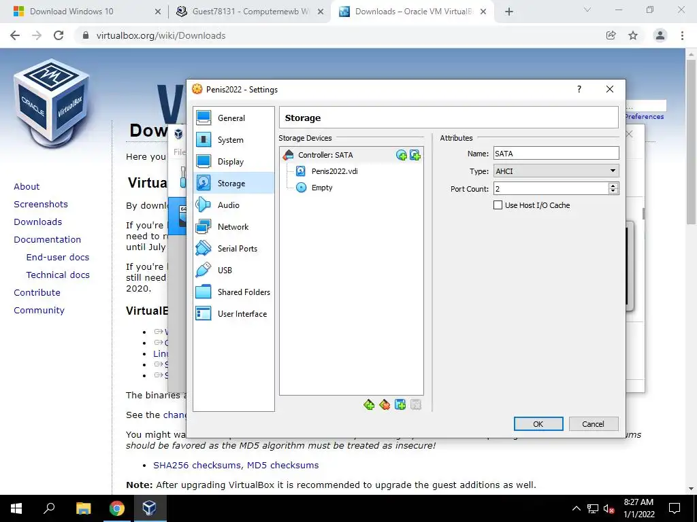The height and width of the screenshot is (522, 697).
Task: Select Storage category in settings list
Action: tap(233, 184)
